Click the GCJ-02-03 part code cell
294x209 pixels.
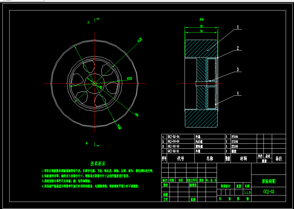[x=181, y=141]
